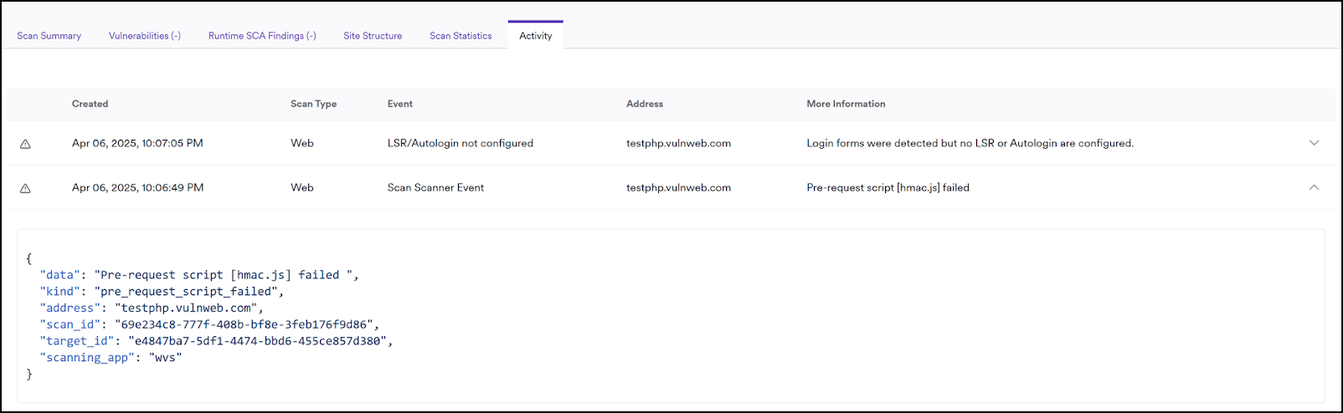Click the Address column header

pyautogui.click(x=645, y=104)
